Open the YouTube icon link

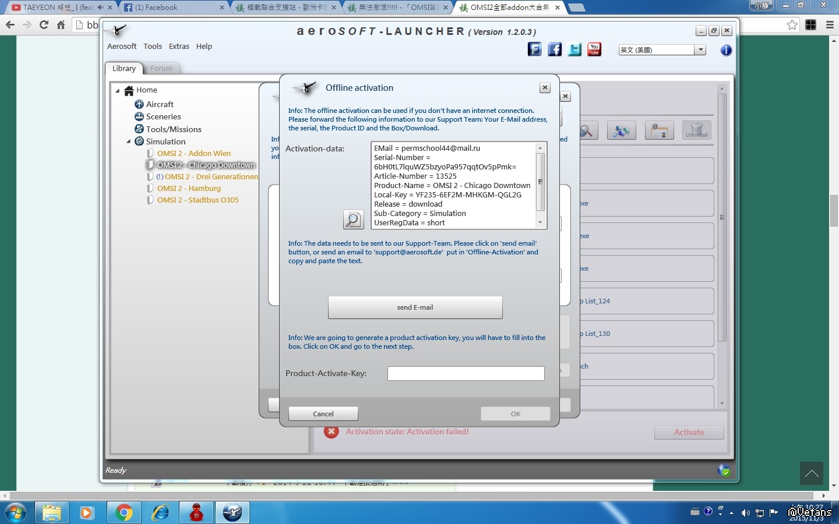tap(594, 49)
